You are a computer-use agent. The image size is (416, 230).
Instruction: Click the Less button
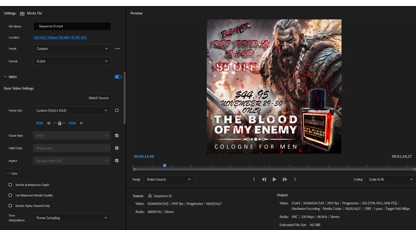(12, 173)
